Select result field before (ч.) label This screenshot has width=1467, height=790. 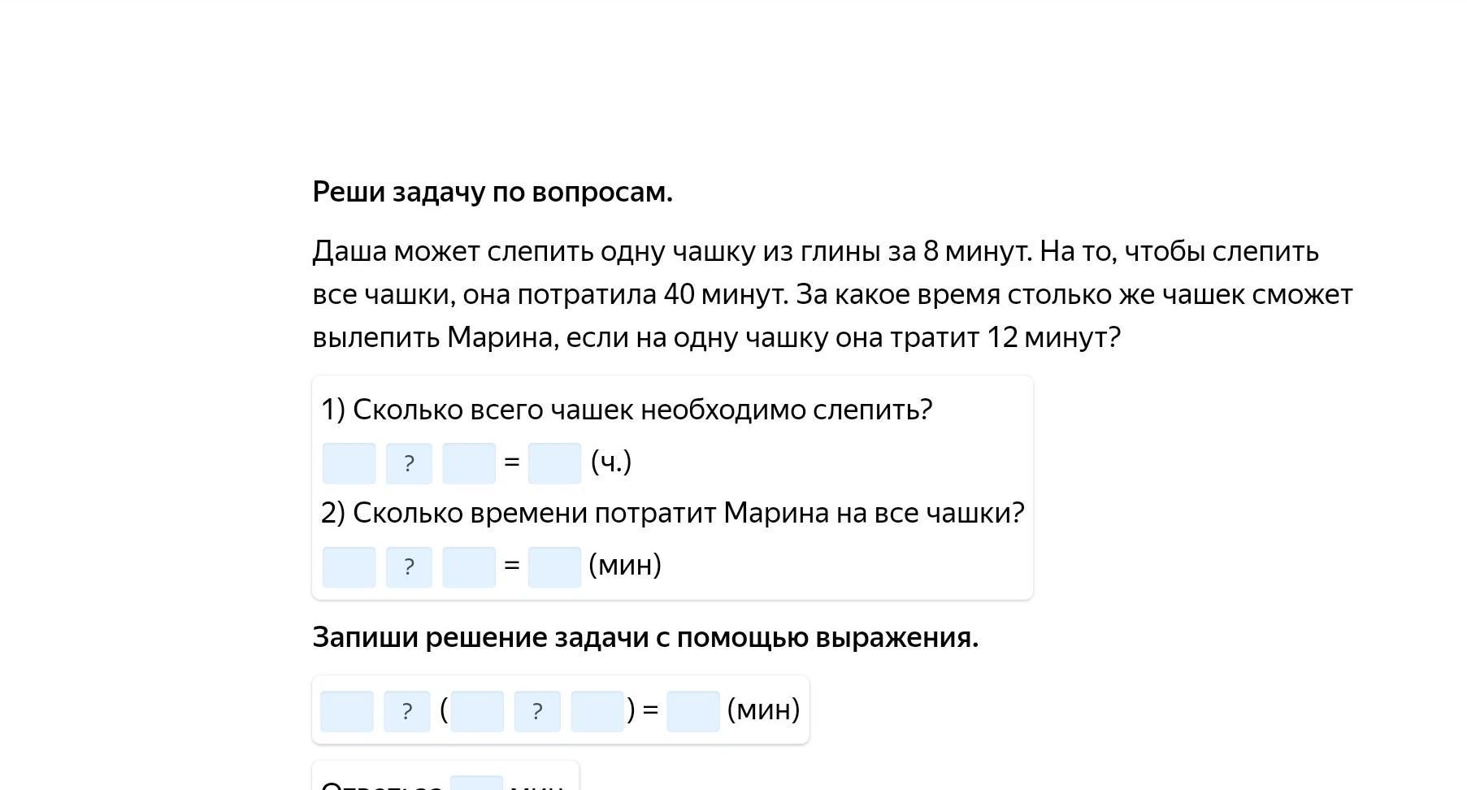coord(555,463)
